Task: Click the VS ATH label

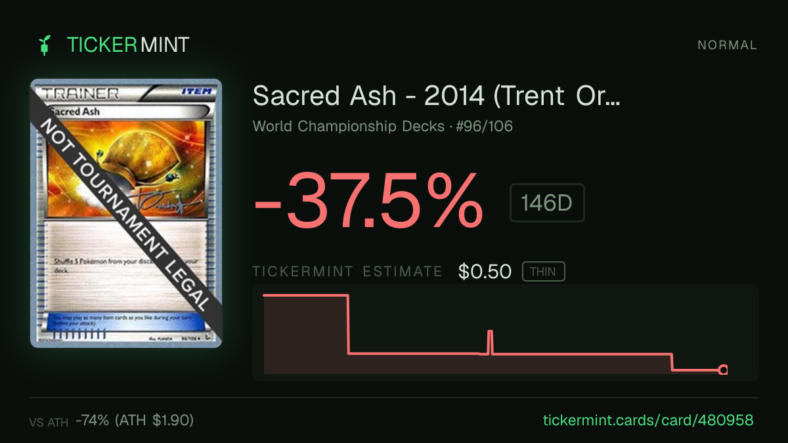Action: point(49,423)
